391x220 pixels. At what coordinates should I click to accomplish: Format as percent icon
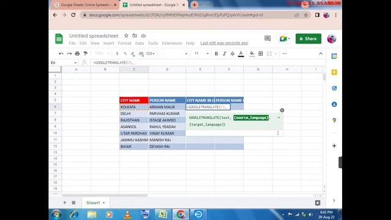pos(125,54)
